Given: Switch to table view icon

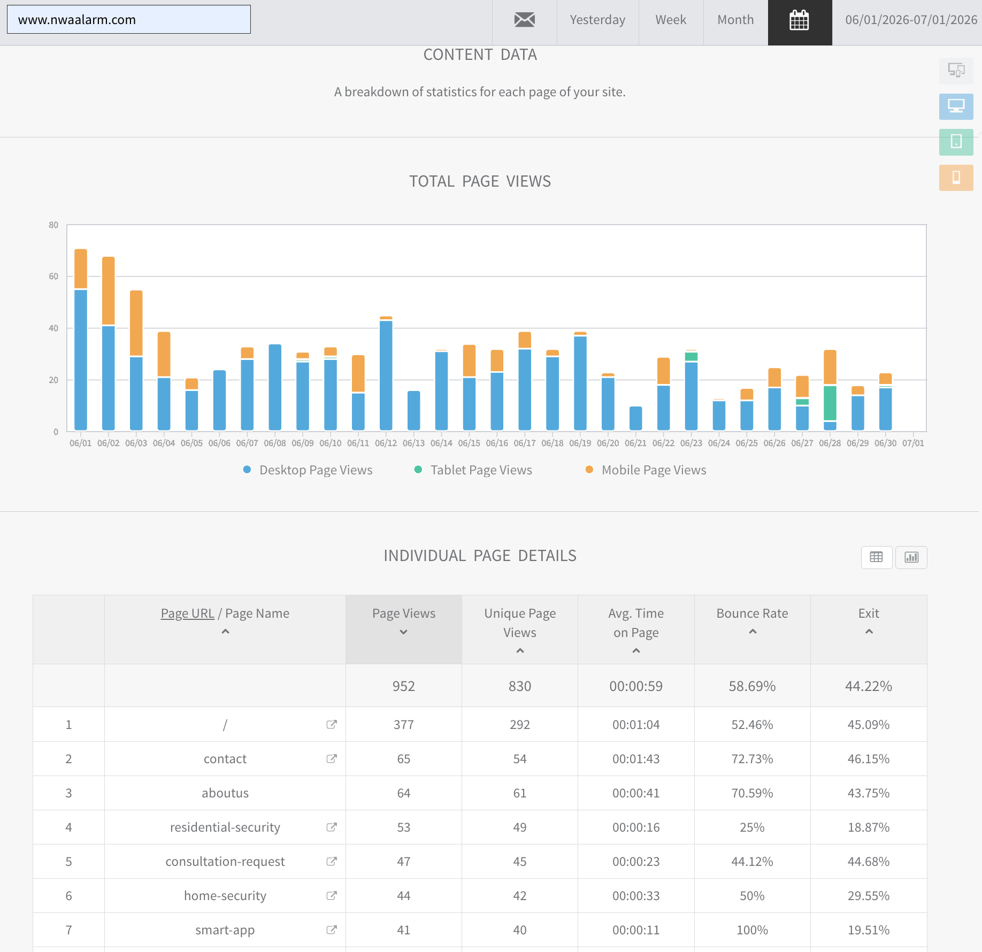Looking at the screenshot, I should pos(876,557).
